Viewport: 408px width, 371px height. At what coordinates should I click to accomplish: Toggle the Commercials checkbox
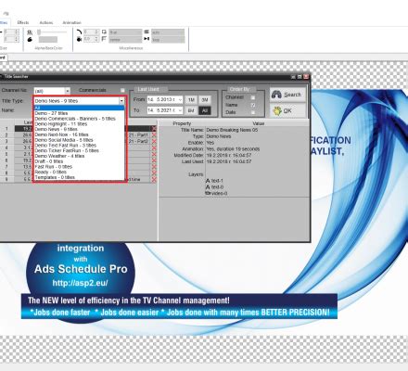pyautogui.click(x=122, y=90)
